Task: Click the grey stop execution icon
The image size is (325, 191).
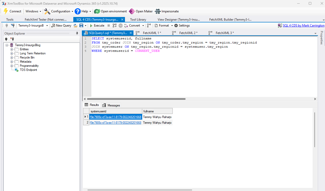Action: (x=109, y=26)
